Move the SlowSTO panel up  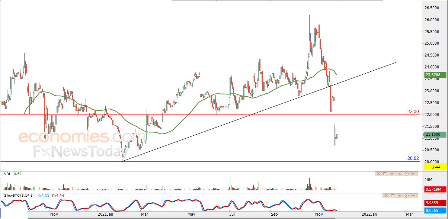click(400, 196)
